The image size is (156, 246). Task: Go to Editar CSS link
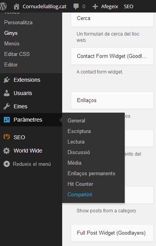pyautogui.click(x=17, y=54)
